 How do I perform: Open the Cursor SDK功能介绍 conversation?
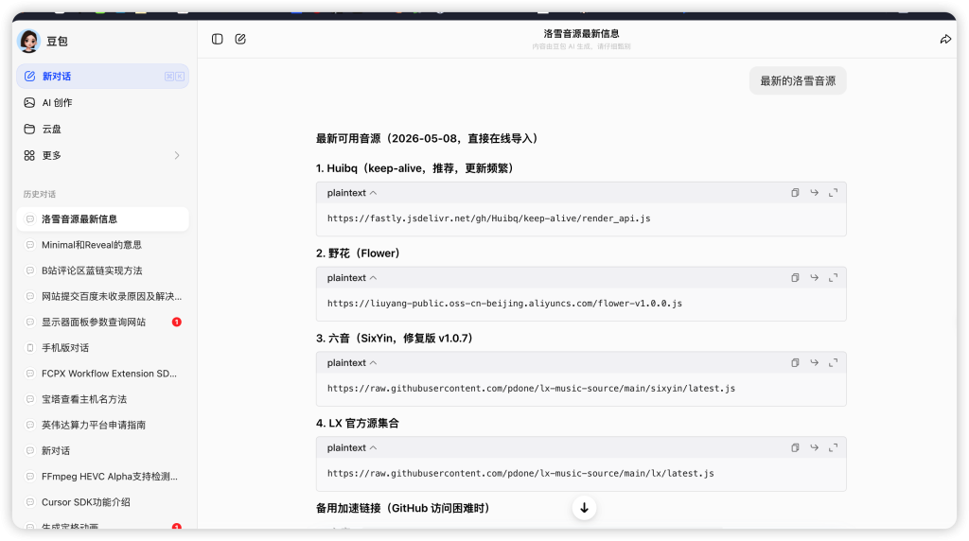(102, 502)
